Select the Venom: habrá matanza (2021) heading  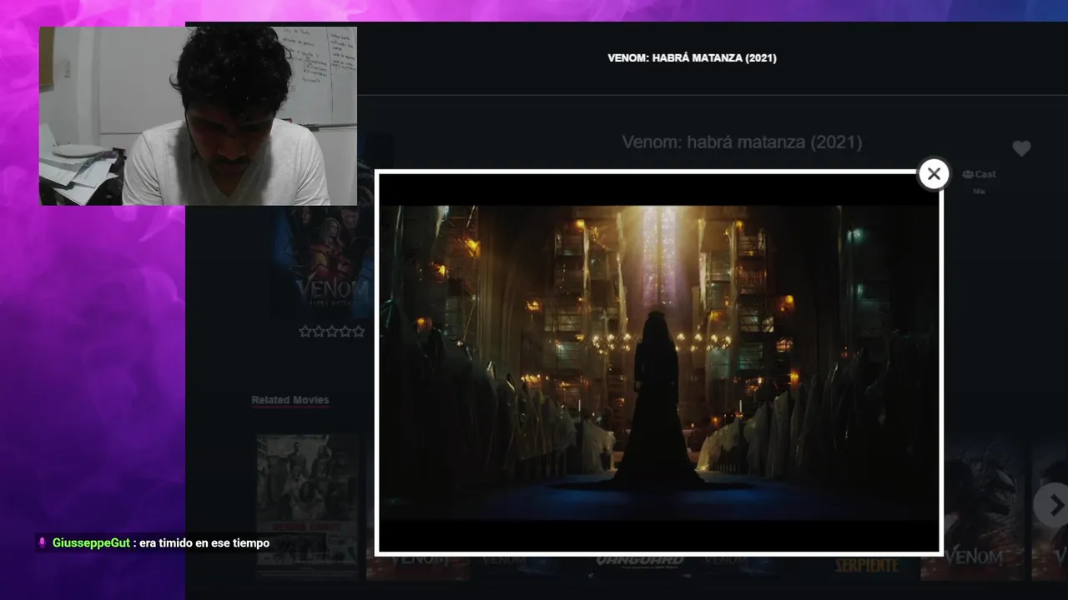coord(742,142)
